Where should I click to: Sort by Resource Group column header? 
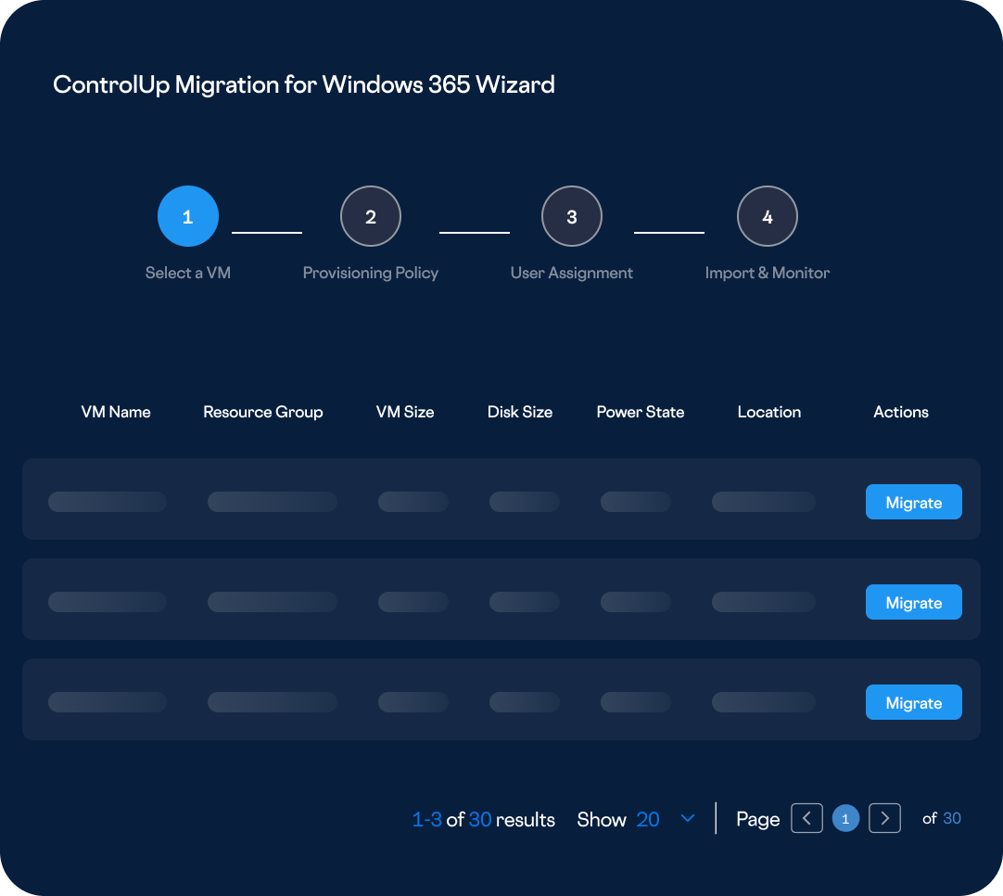263,412
